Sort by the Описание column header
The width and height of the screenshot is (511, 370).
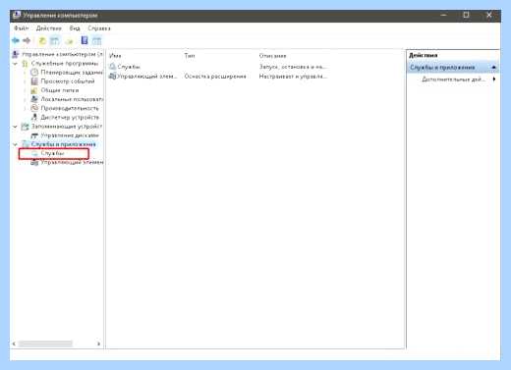point(272,56)
